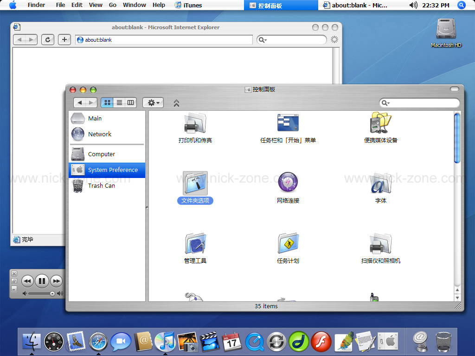Launch Safari compass icon in the dock

click(x=98, y=342)
